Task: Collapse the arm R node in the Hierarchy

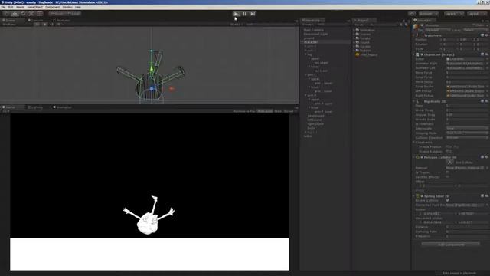Action: coord(305,95)
